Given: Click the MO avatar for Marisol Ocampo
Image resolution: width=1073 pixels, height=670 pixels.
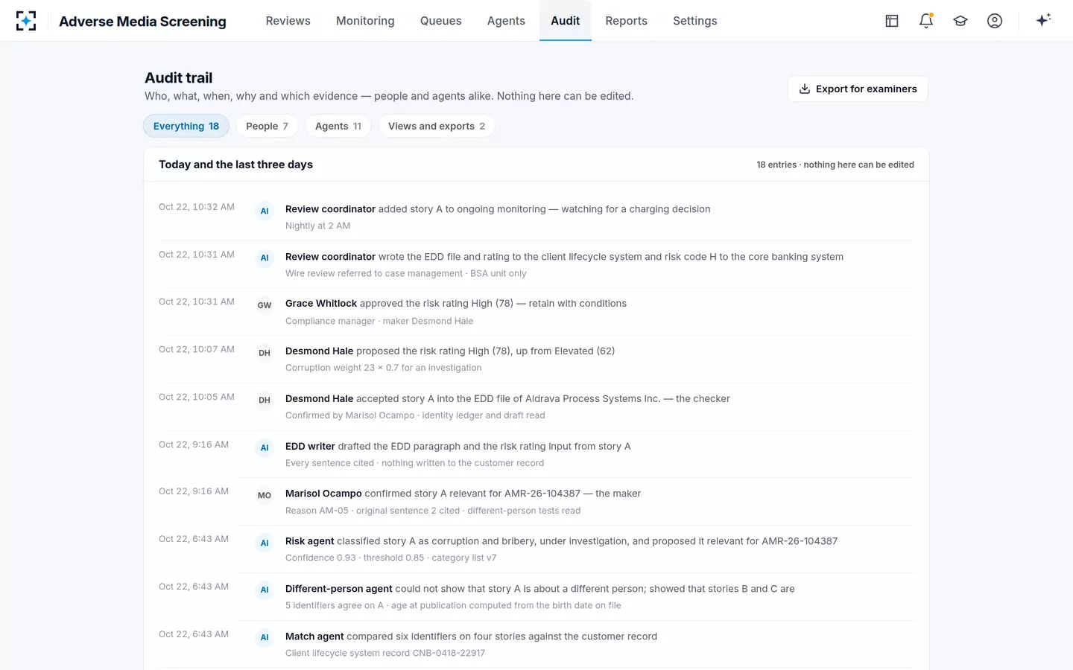Looking at the screenshot, I should point(265,495).
